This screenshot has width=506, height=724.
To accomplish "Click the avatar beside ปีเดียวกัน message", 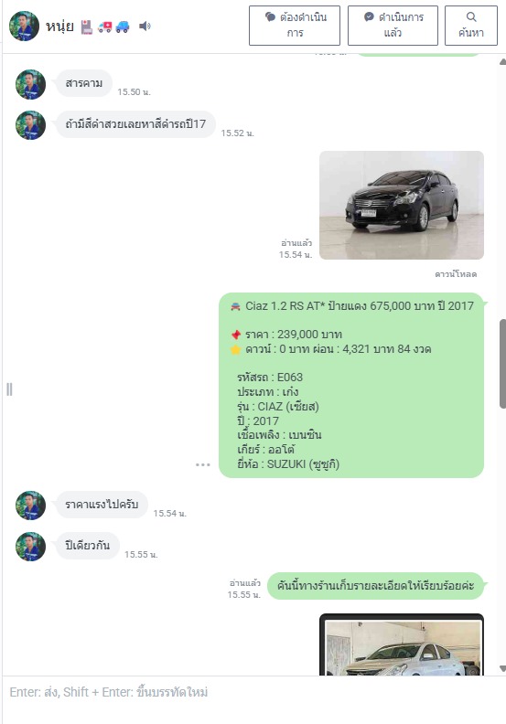I will 30,547.
